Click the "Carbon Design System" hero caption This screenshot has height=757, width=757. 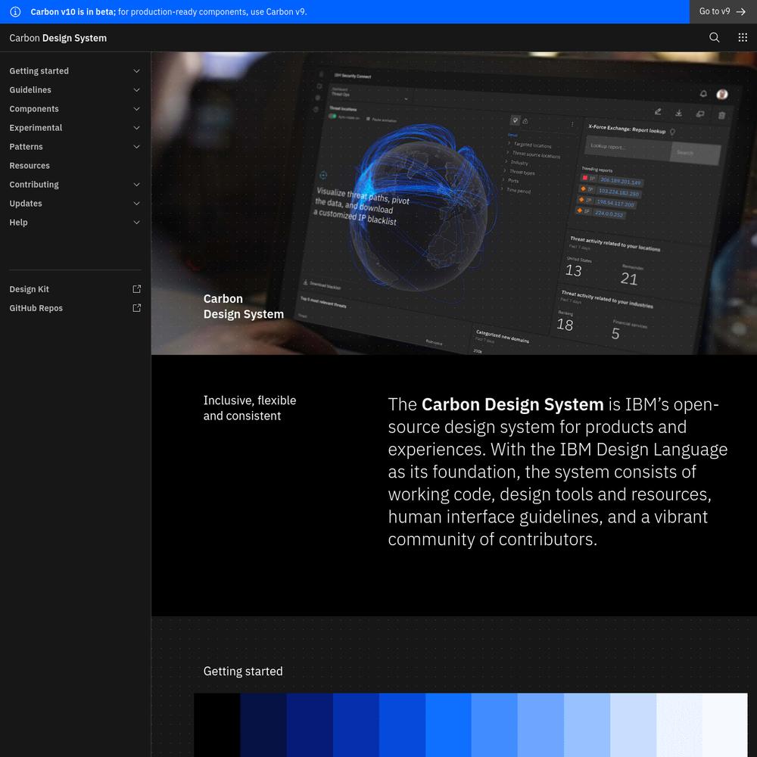point(243,306)
